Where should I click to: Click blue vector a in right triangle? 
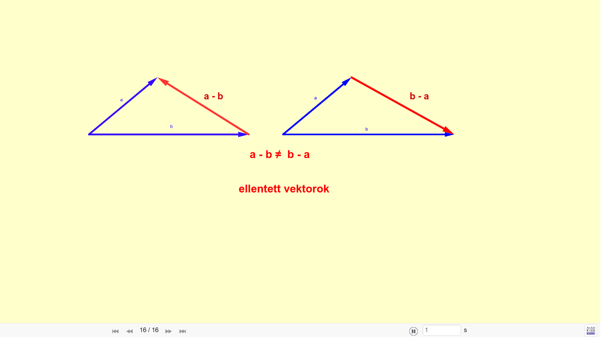coord(317,106)
